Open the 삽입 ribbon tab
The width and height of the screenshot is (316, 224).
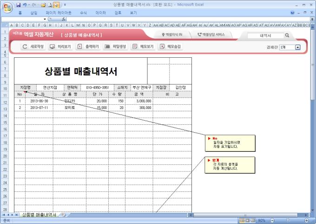click(x=34, y=13)
